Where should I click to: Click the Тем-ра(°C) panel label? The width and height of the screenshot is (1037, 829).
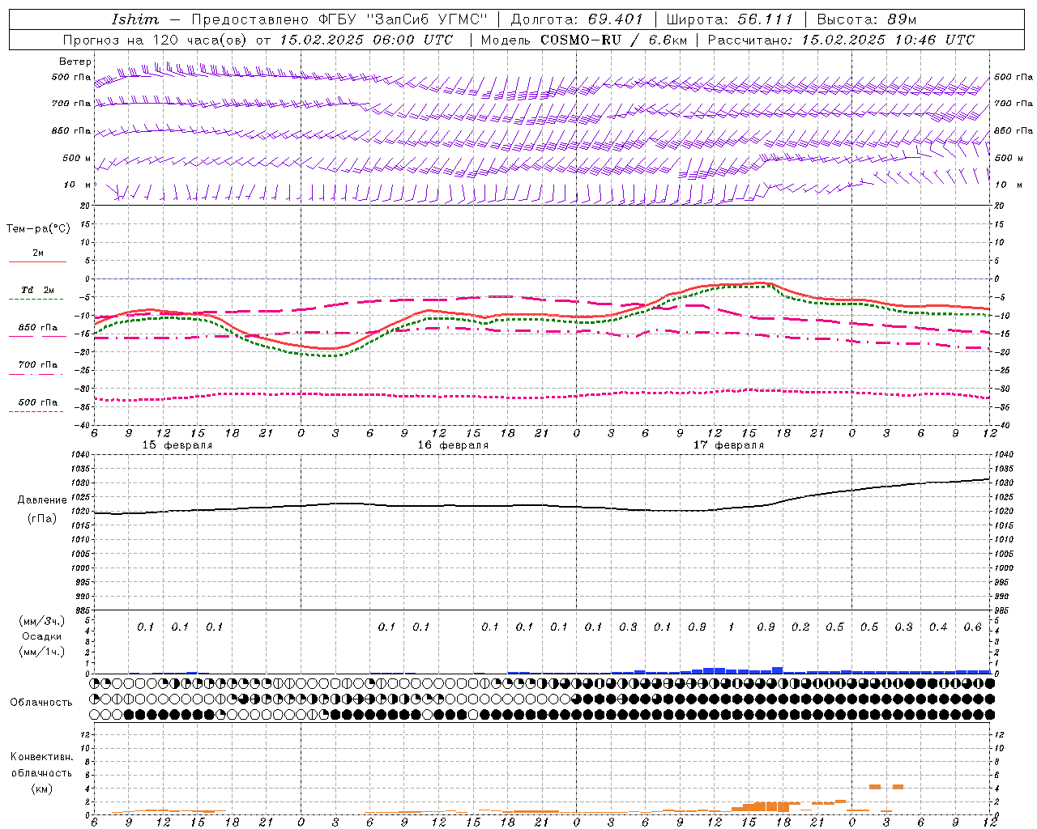point(38,229)
